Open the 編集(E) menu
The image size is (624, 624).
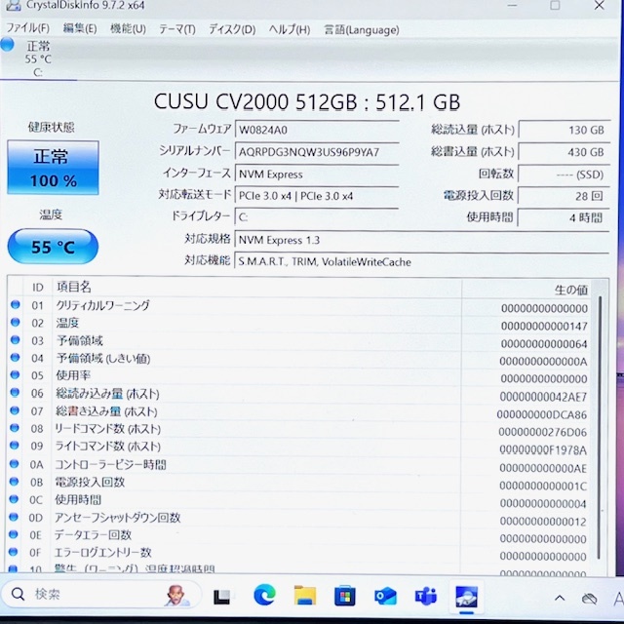[80, 28]
